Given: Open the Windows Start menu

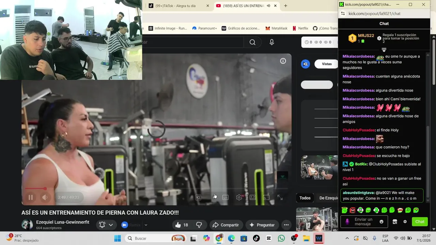Looking at the screenshot, I should pyautogui.click(x=118, y=238).
